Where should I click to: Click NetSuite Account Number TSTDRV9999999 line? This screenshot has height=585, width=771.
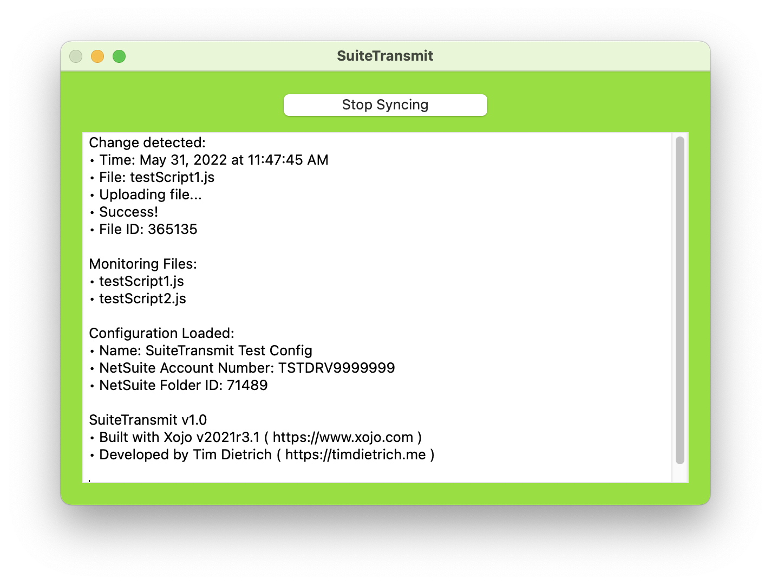pos(242,368)
